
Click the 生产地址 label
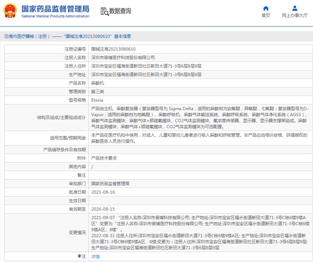[77, 75]
